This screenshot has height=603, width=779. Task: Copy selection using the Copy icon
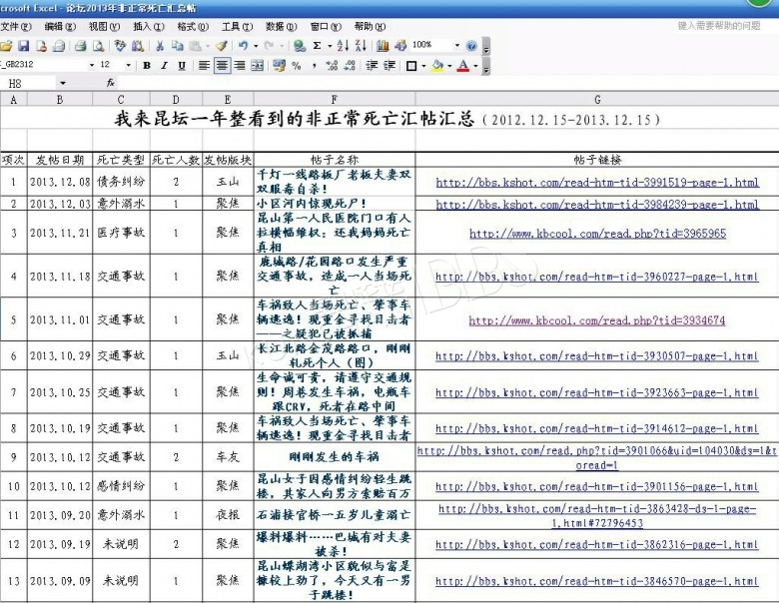(178, 46)
